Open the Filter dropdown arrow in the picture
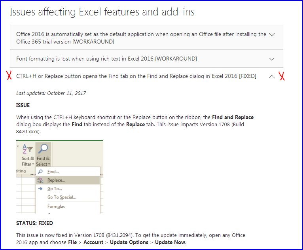Viewport: 303px width, 250px height. 33,164
